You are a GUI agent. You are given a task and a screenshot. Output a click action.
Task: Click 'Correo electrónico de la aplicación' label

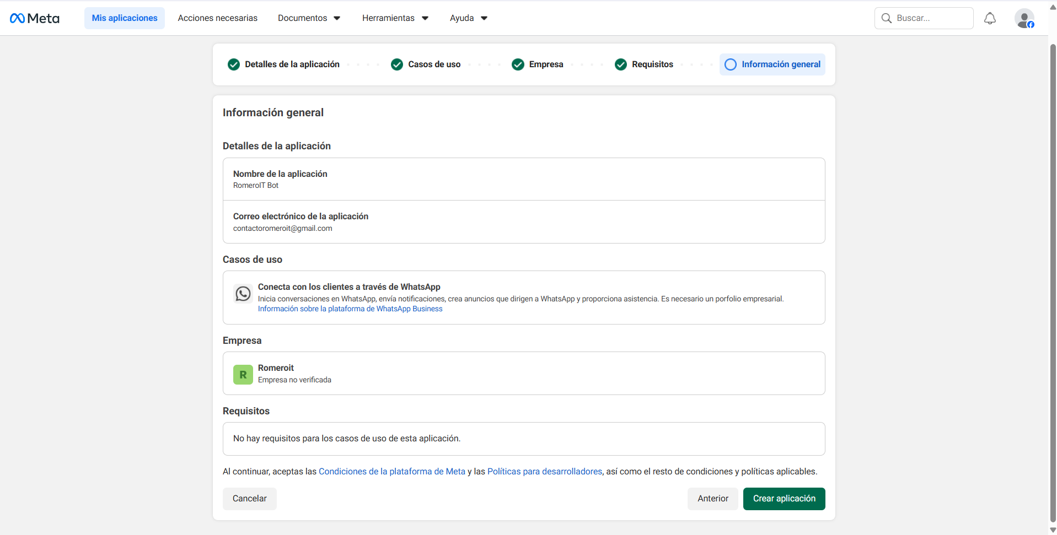coord(301,217)
